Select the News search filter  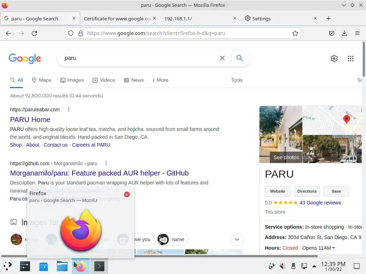coord(134,80)
